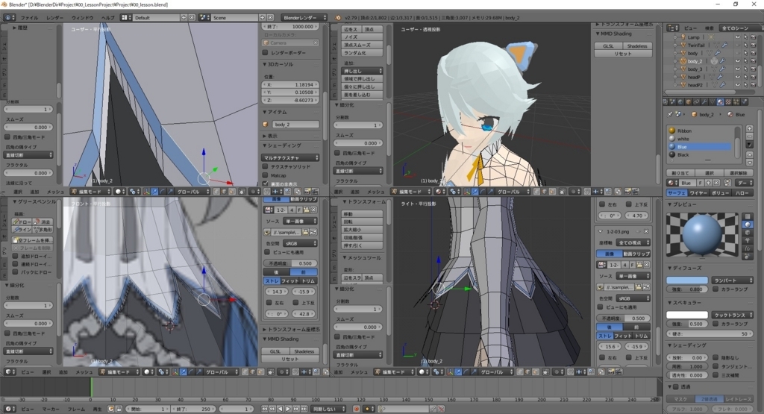Open the 同期しない sync mode dropdown
The image size is (764, 414).
point(328,409)
